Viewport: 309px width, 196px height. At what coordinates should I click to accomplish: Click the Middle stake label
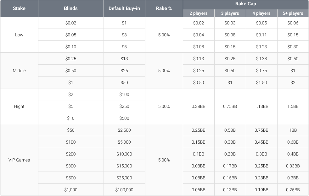coord(19,71)
